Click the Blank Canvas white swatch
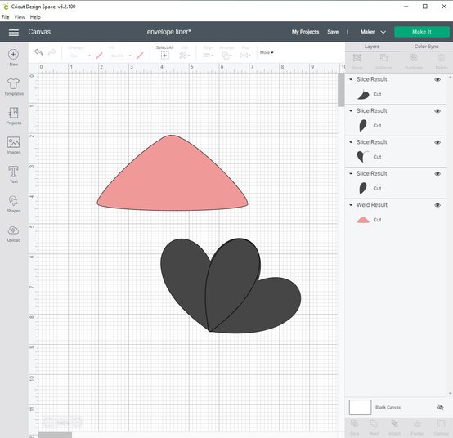The height and width of the screenshot is (438, 453). (x=360, y=407)
